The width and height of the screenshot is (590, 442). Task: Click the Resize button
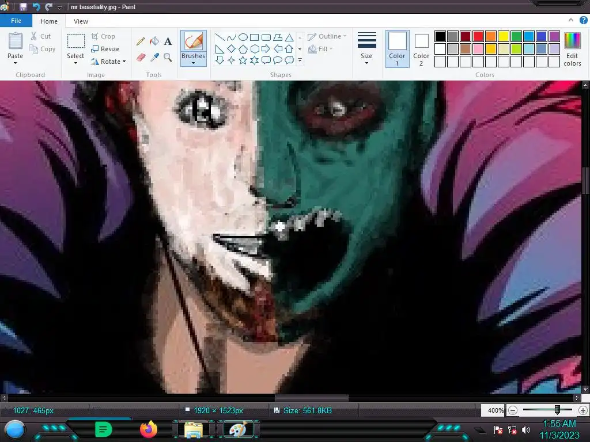click(105, 49)
